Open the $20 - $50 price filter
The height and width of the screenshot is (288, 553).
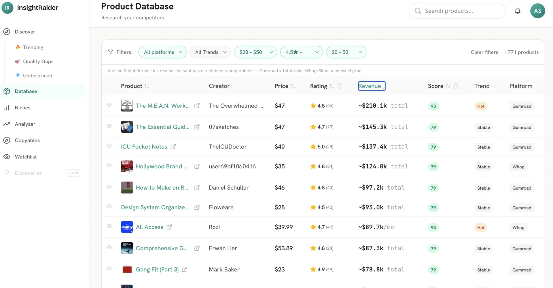[x=255, y=52]
